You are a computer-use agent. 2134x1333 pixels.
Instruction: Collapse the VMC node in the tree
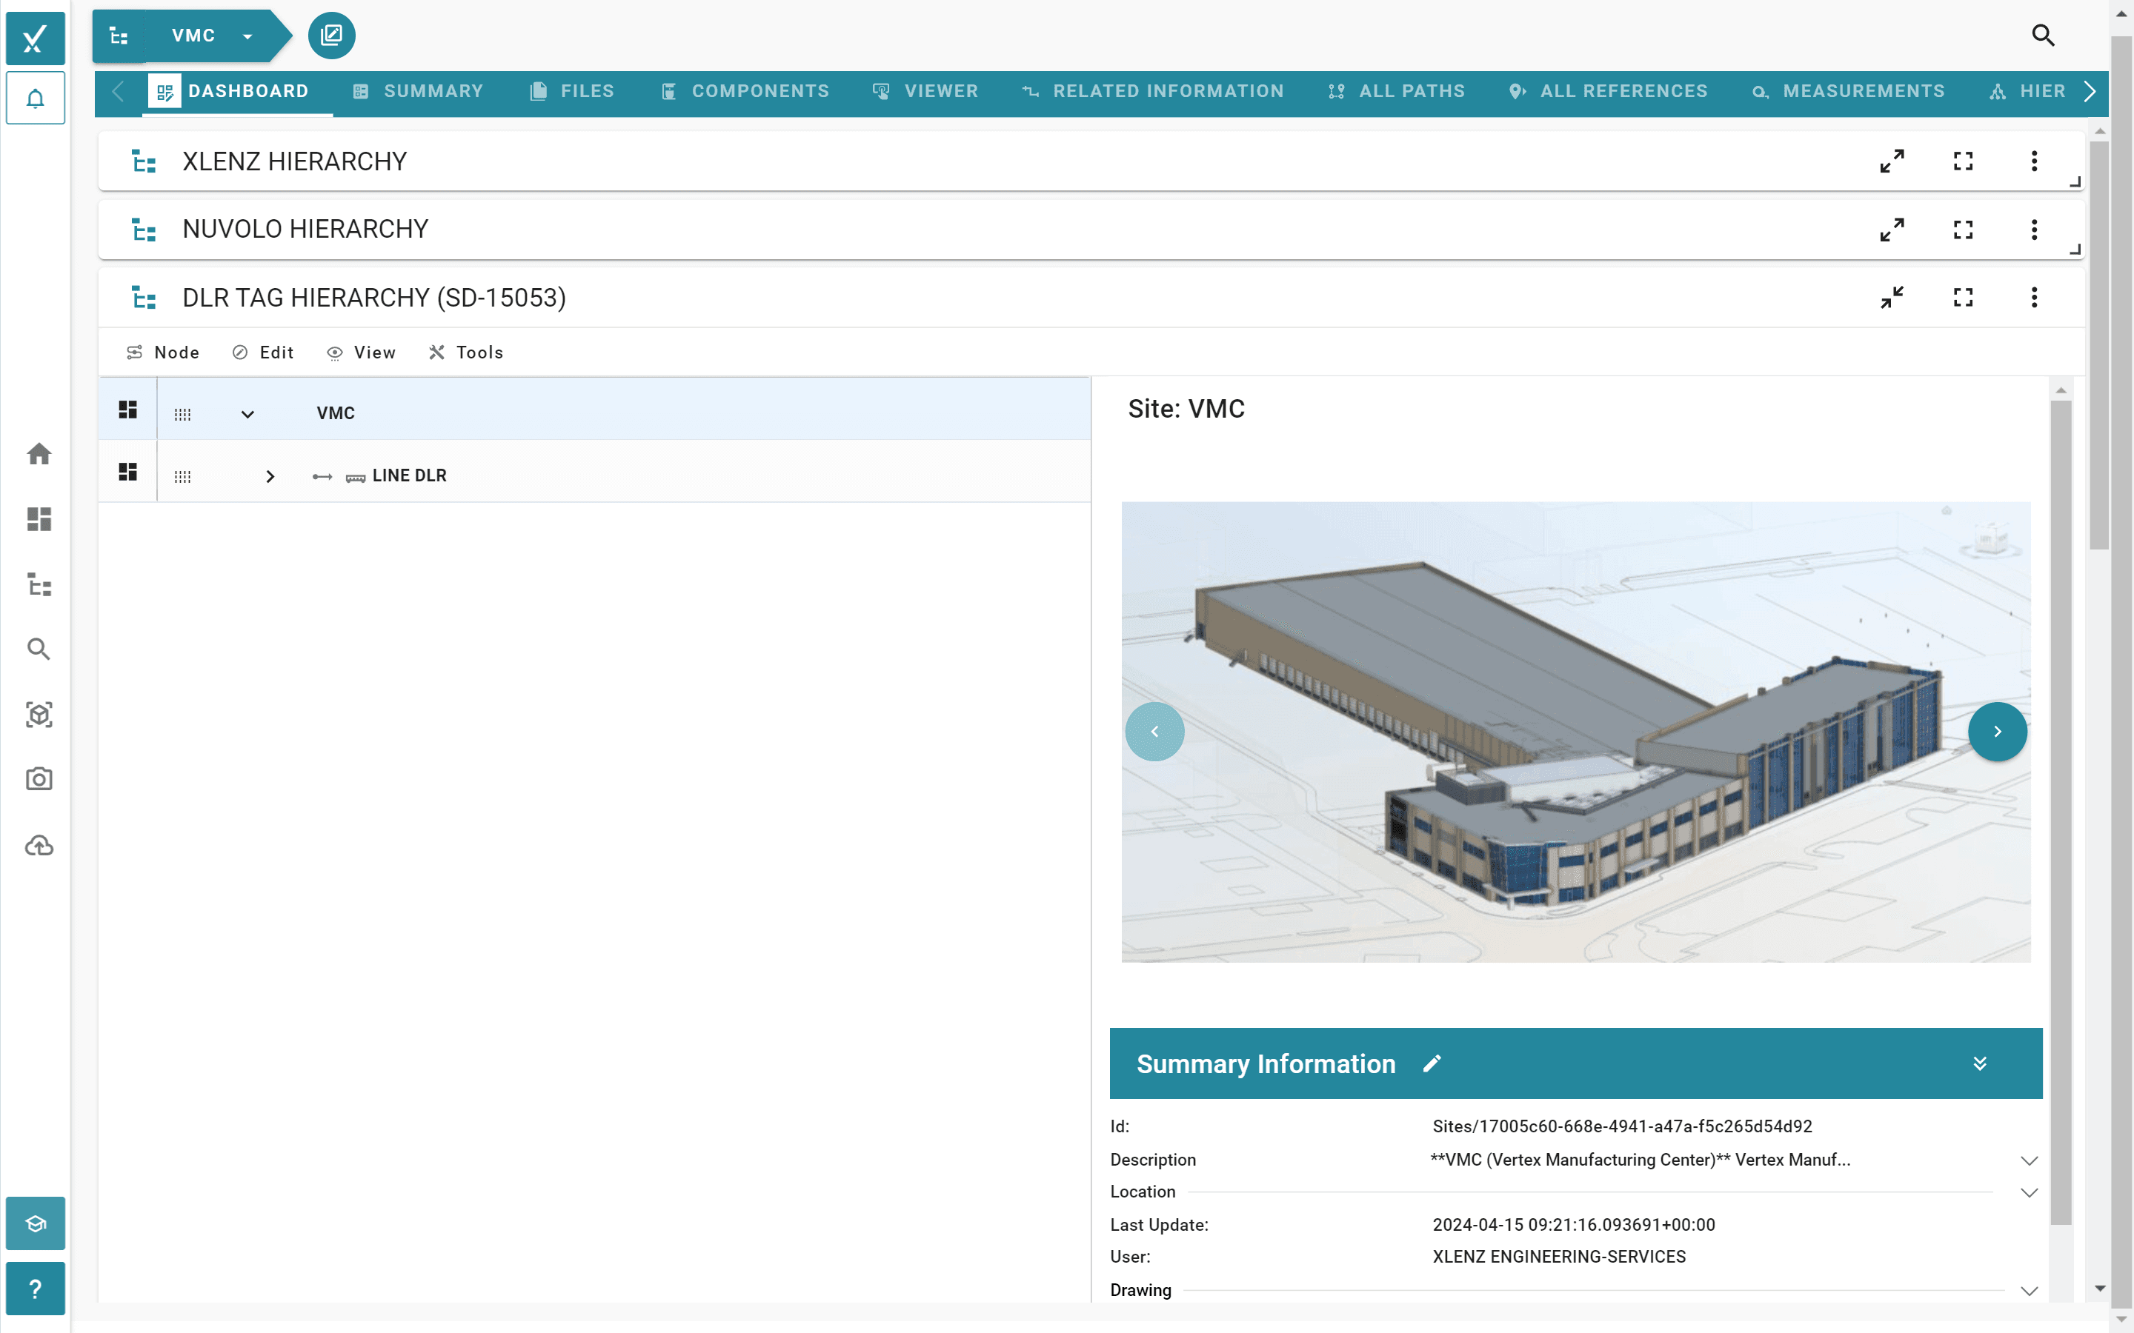tap(246, 412)
